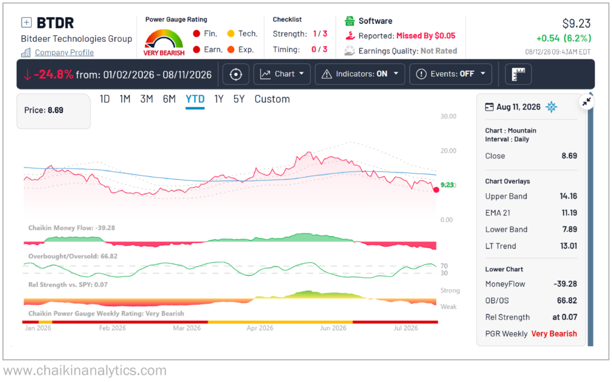Viewport: 612px width, 382px height.
Task: Click the calendar icon next to Aug 11, 2026
Action: click(489, 107)
